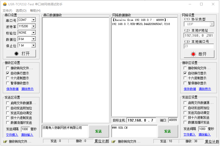
Task: Click the serial 接收:0 counter
Action: (81, 141)
